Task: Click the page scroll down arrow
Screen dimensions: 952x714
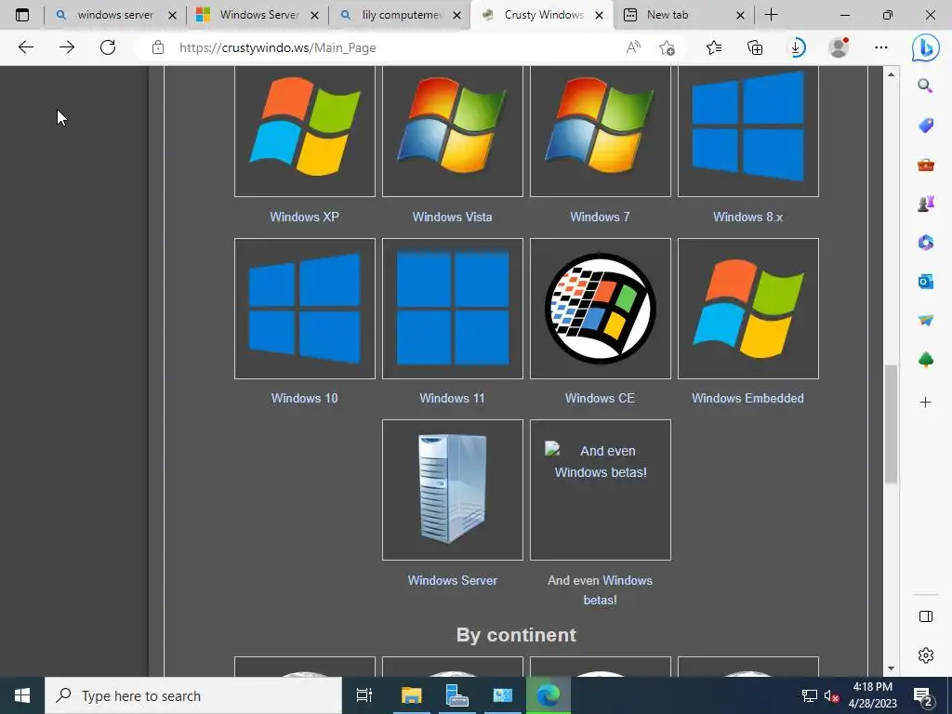Action: coord(891,668)
